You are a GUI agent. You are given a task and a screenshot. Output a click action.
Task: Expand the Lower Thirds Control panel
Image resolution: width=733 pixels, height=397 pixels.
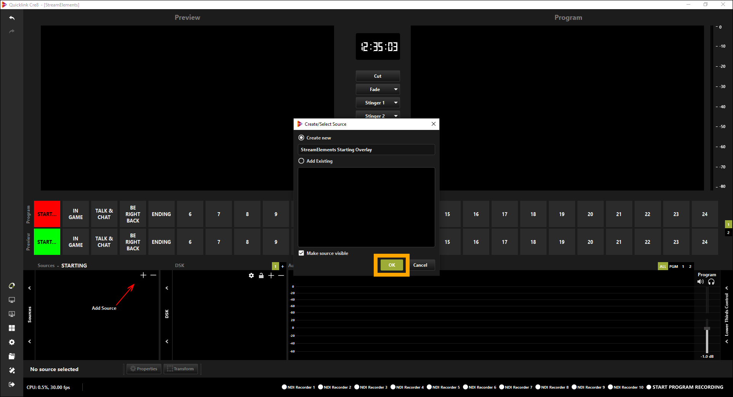coord(727,288)
